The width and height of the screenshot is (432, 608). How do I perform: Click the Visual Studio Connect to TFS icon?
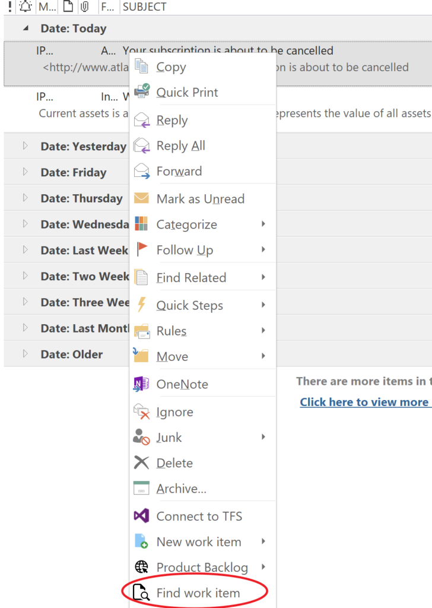(x=142, y=516)
